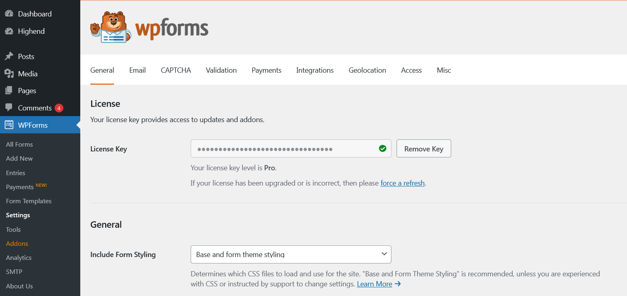Open the Include Form Styling dropdown
The height and width of the screenshot is (296, 627).
click(291, 254)
